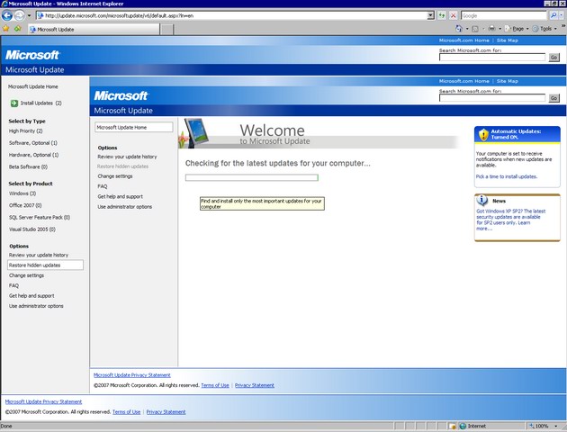Click the Home icon in command bar

(458, 29)
